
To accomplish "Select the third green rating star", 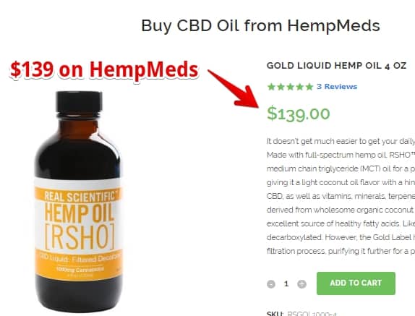I will point(291,87).
